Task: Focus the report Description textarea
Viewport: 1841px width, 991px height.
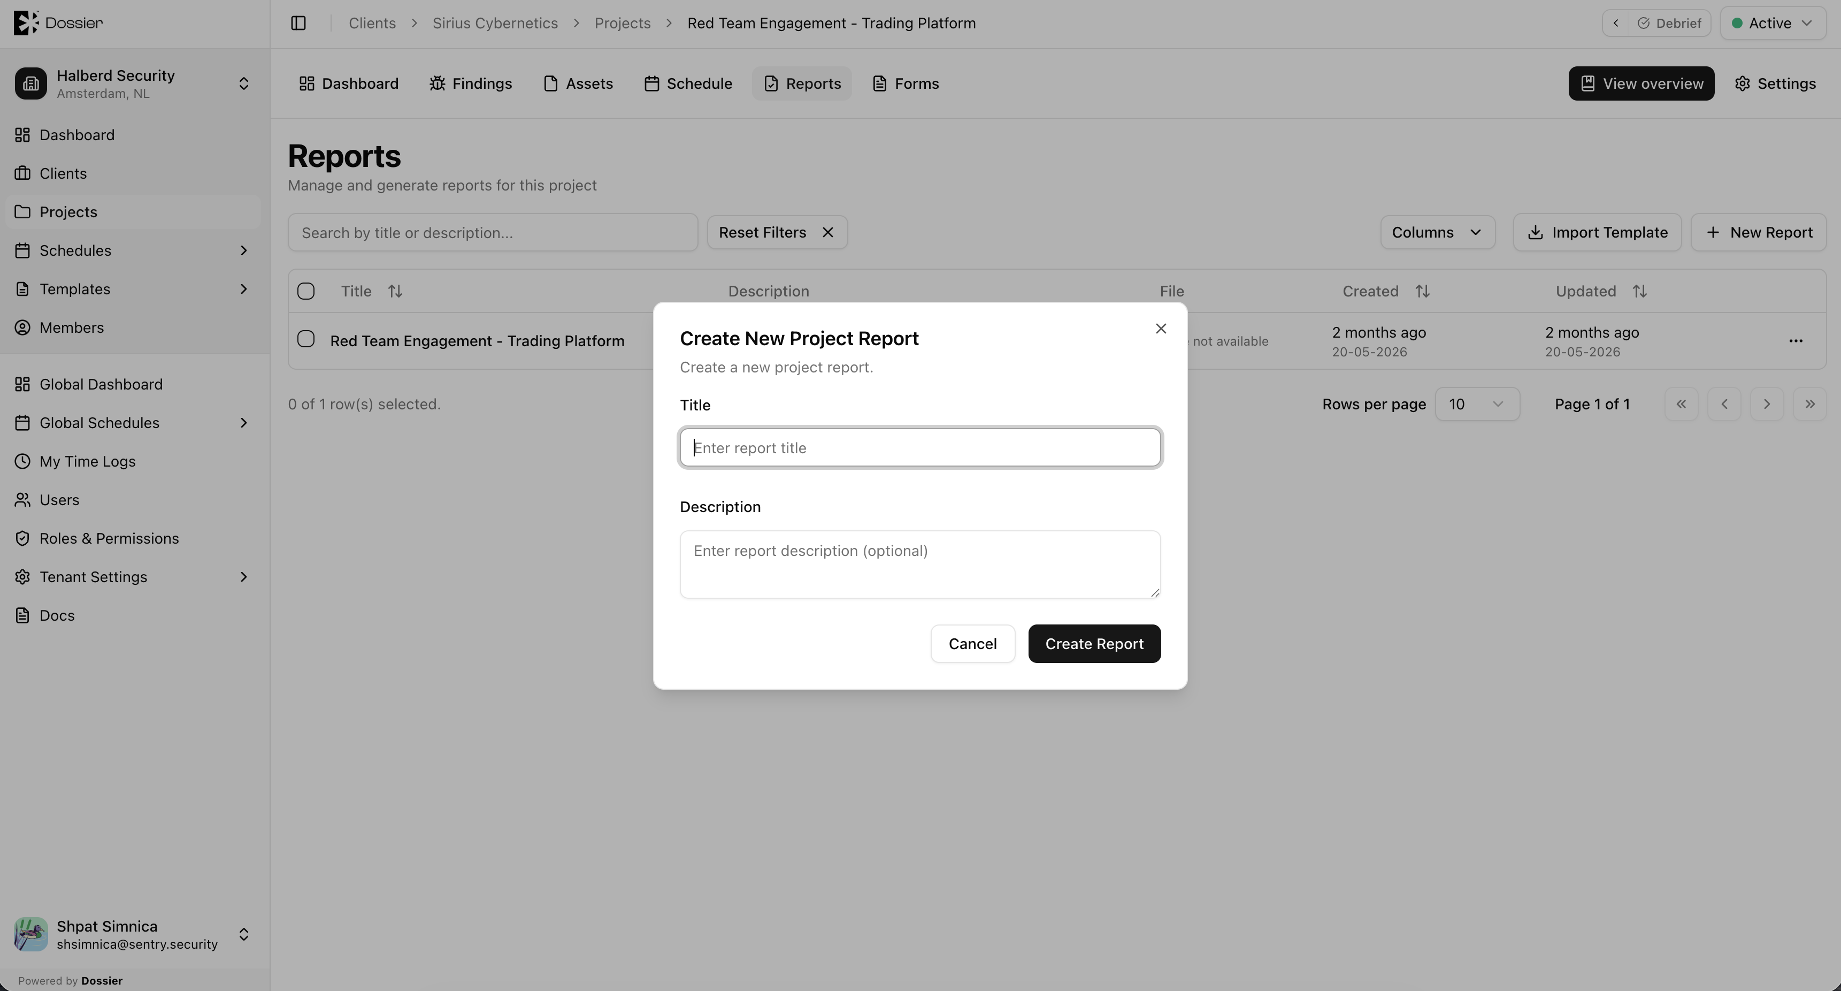Action: (x=920, y=564)
